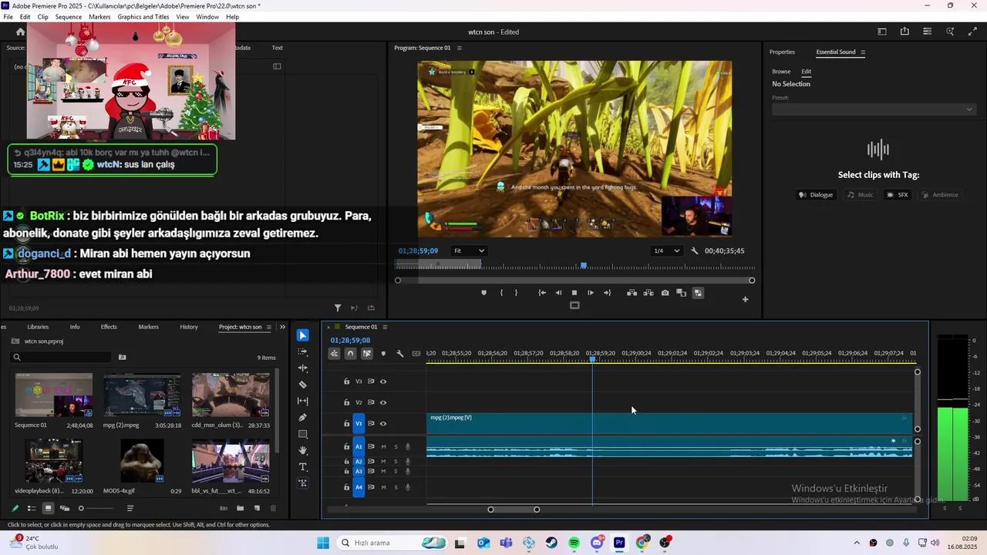The image size is (987, 555).
Task: Mute audio track A1
Action: click(383, 446)
